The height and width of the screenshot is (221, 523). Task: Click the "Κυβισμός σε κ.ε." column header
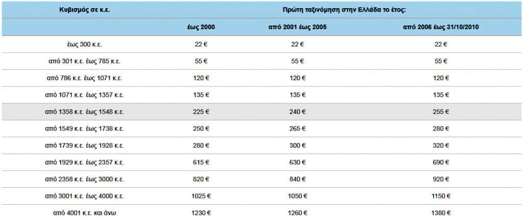pos(84,10)
